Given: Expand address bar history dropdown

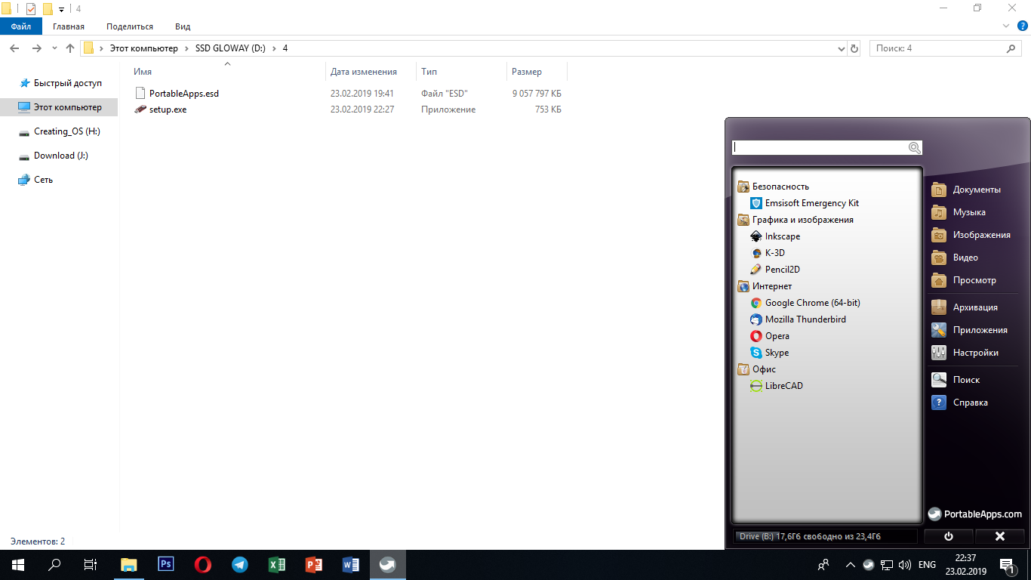Looking at the screenshot, I should click(842, 48).
